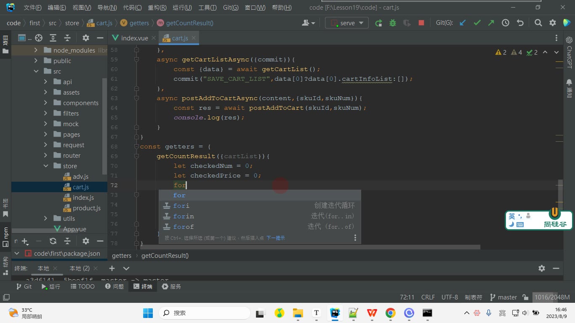Viewport: 575px width, 323px height.
Task: Push commits with the green up-arrow
Action: coord(491,23)
